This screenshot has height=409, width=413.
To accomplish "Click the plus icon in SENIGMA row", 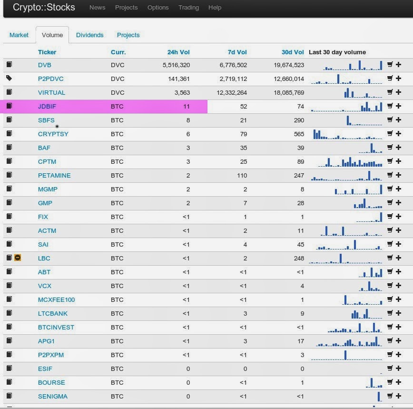I will click(399, 396).
